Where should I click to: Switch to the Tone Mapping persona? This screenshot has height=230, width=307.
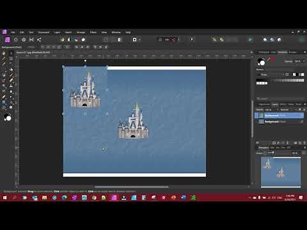pos(31,40)
